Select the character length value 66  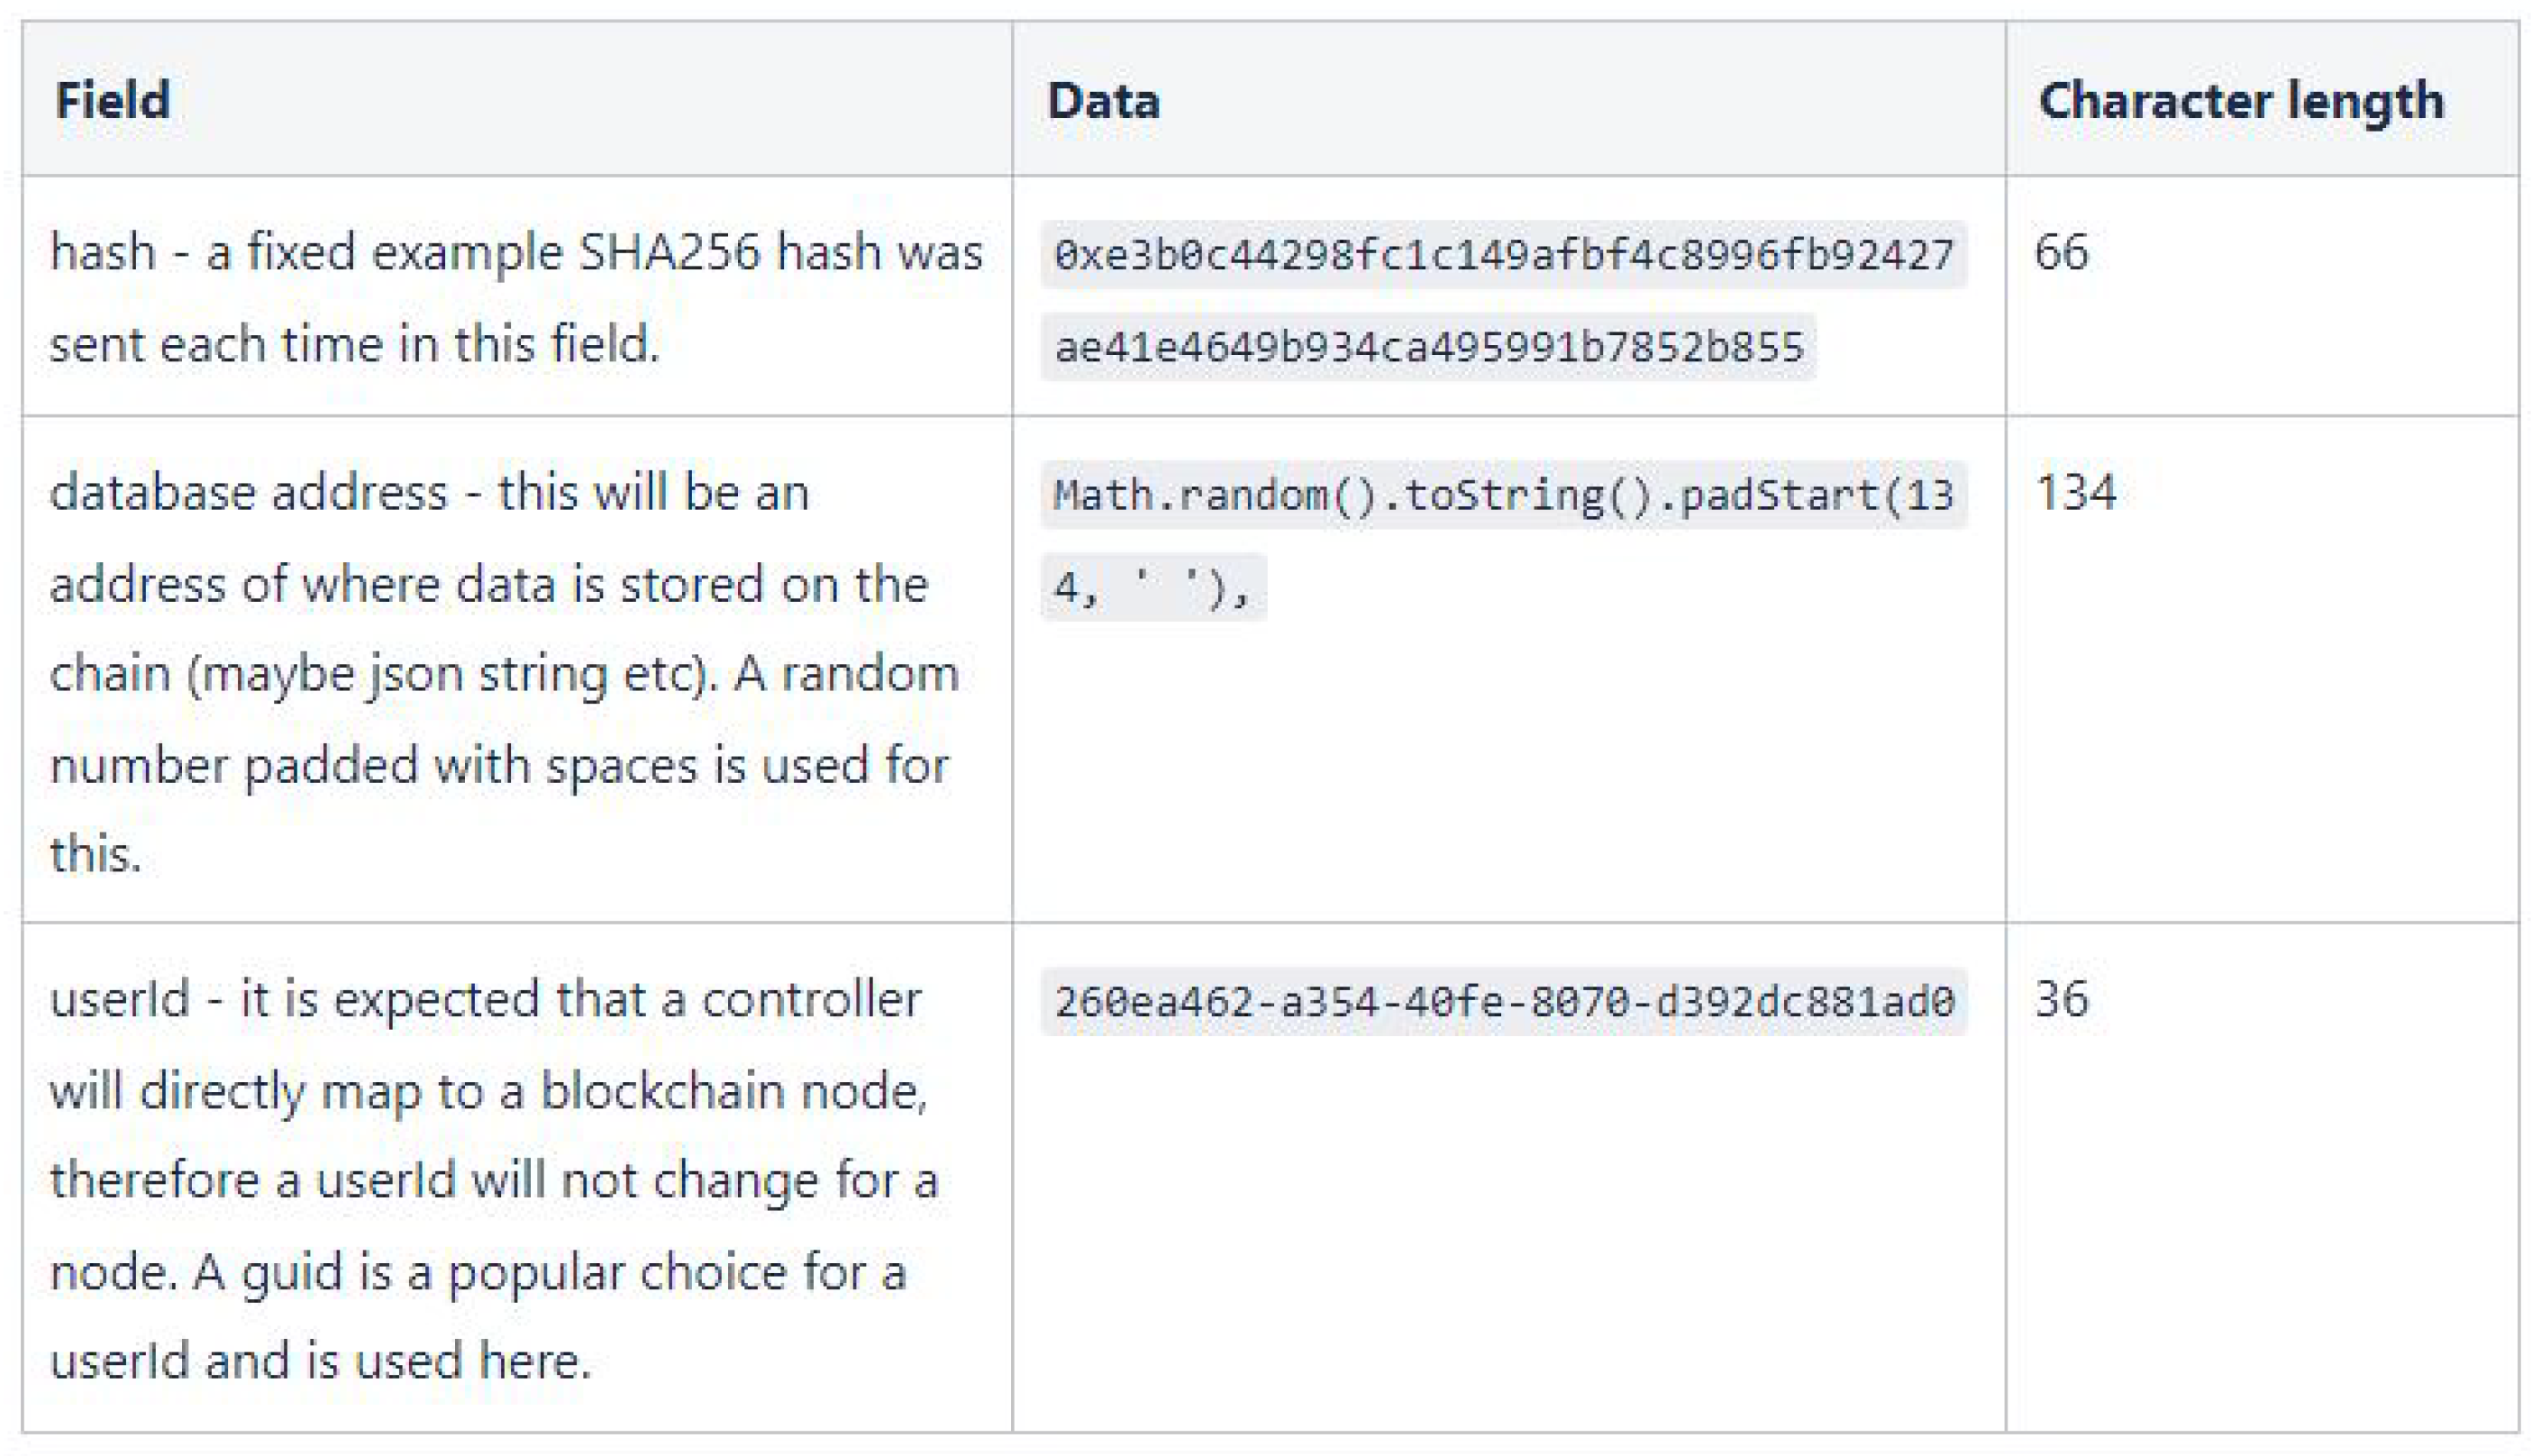click(x=2061, y=251)
